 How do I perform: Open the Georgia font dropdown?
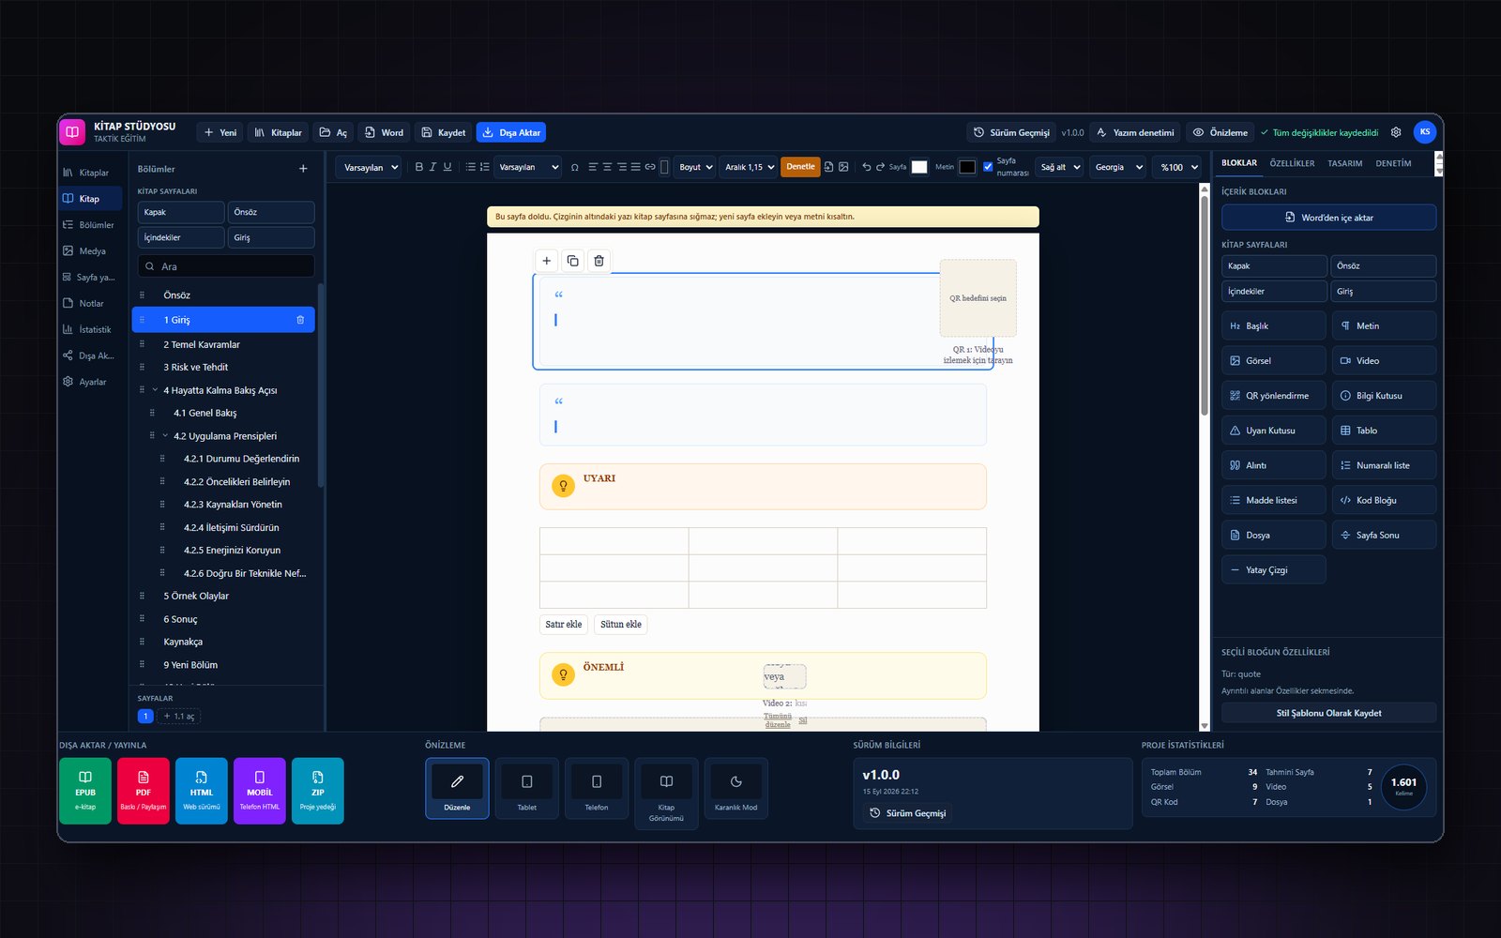[1118, 167]
